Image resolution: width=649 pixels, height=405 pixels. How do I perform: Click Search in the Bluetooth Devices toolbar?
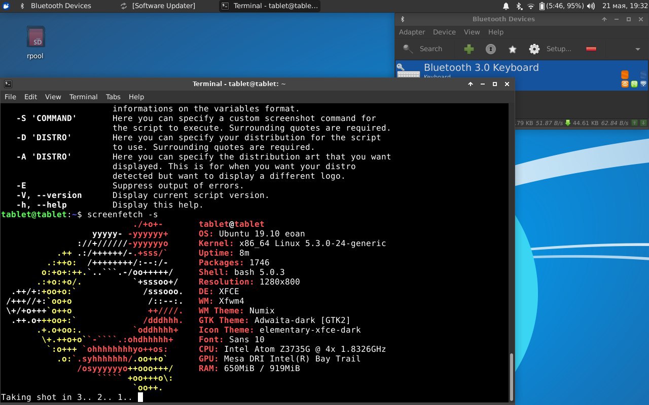(422, 49)
